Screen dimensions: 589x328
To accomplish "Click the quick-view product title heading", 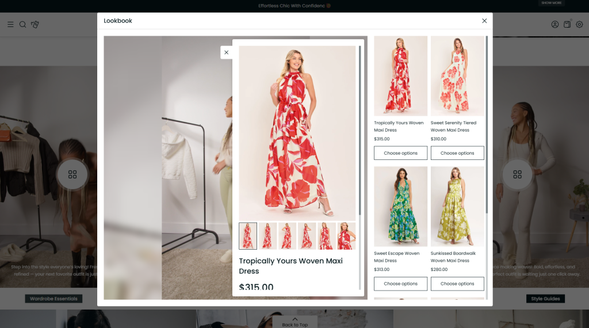I will coord(290,266).
